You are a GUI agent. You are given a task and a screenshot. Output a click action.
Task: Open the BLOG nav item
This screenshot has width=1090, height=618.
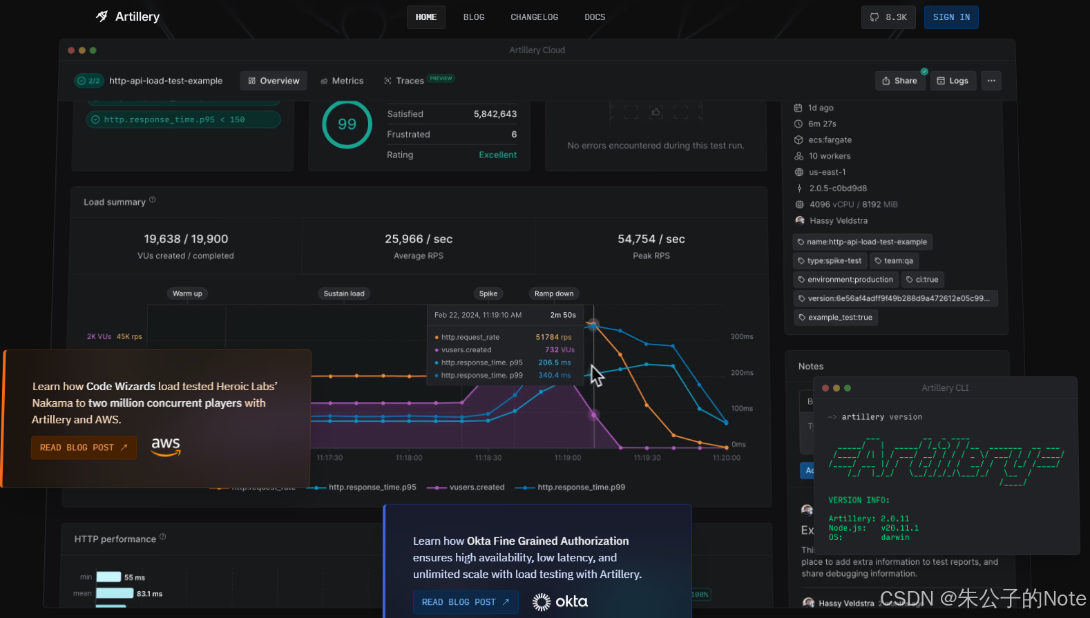[474, 17]
